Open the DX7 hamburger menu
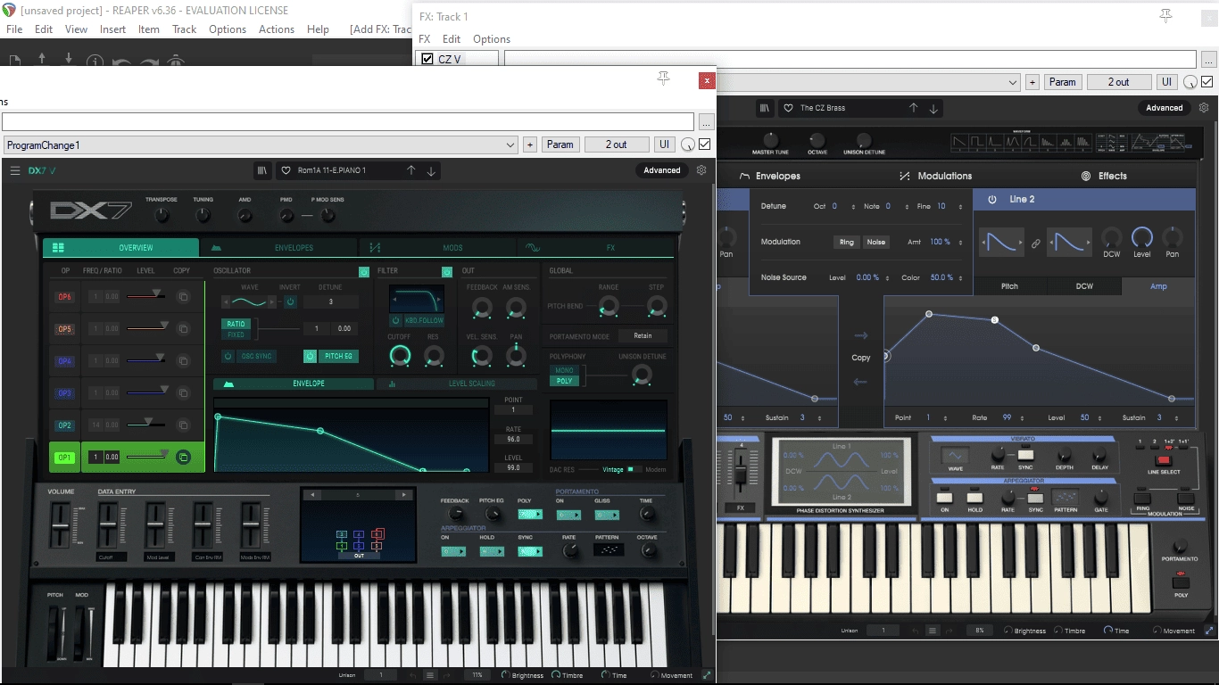This screenshot has height=685, width=1219. (x=14, y=170)
